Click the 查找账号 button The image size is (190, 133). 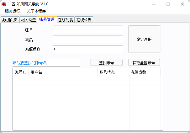106,62
